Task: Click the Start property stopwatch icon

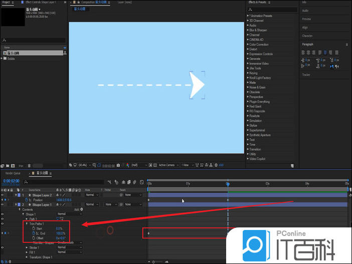Action: (x=33, y=228)
